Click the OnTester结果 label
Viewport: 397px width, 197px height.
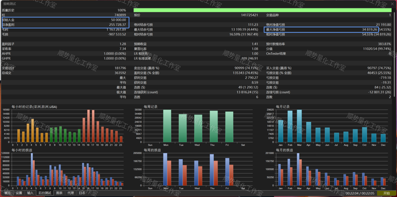pos(276,53)
